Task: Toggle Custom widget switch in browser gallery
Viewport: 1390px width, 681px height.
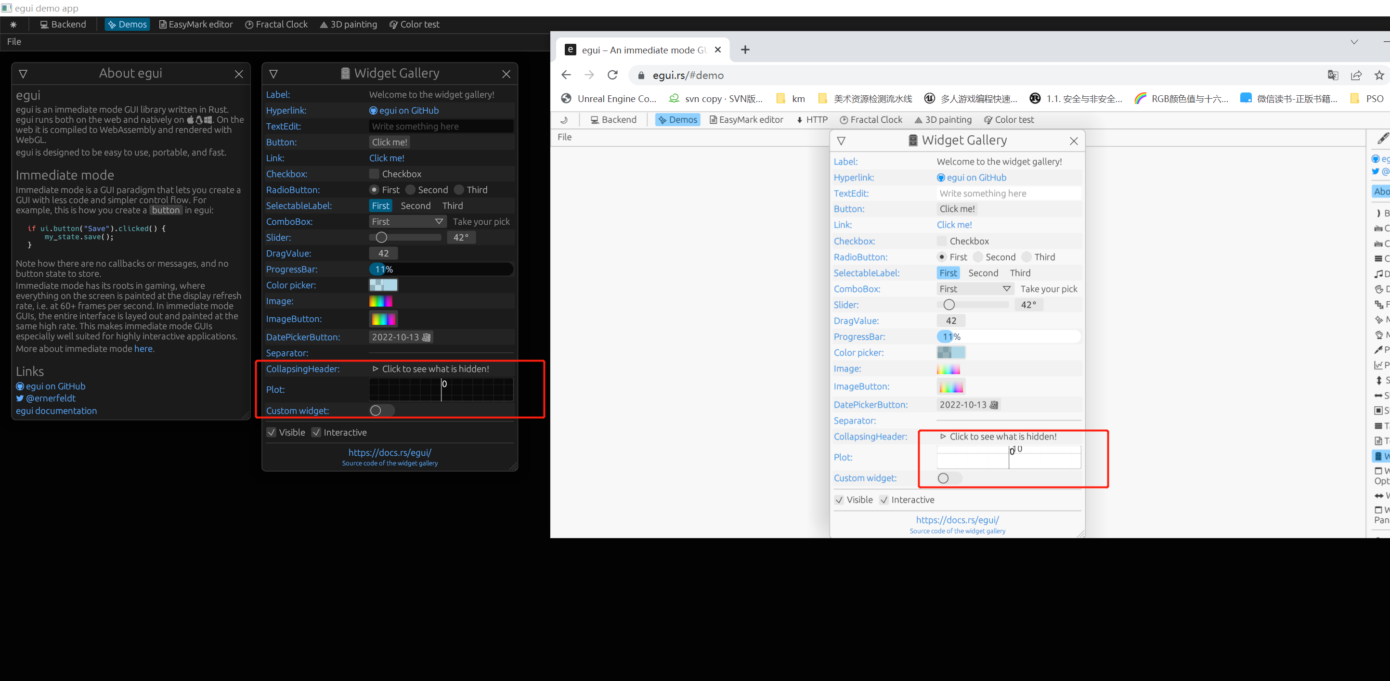Action: [949, 478]
